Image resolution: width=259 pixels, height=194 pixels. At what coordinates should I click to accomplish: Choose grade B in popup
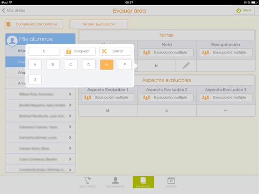tap(53, 65)
